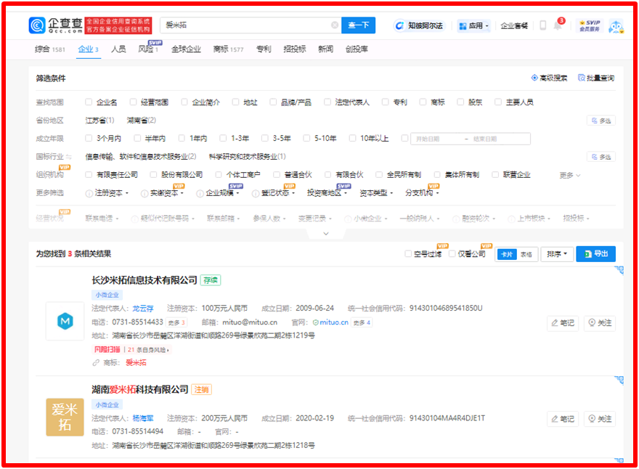Viewport: 639px width, 469px height.
Task: Click the 导出 export button
Action: point(595,254)
